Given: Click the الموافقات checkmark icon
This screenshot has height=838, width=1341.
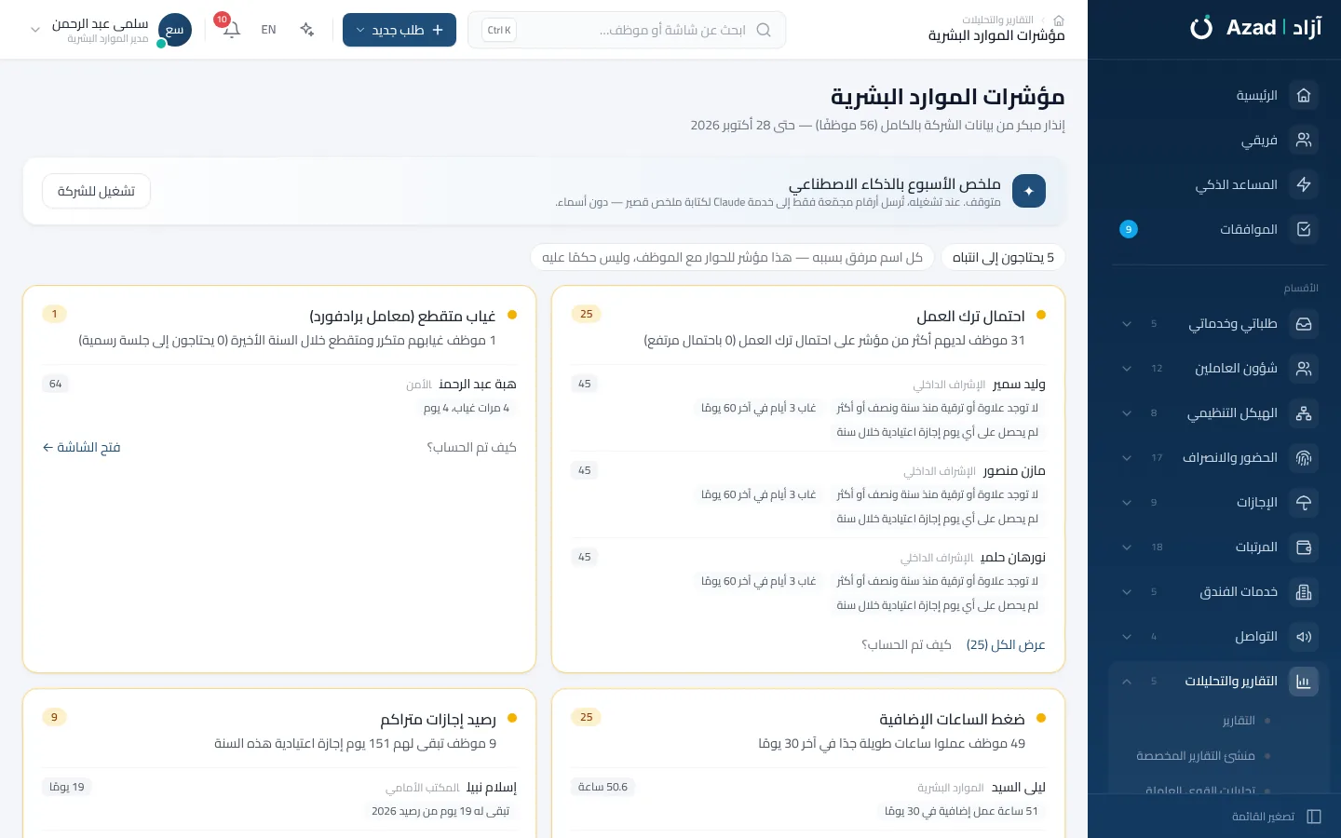Looking at the screenshot, I should click(1304, 229).
